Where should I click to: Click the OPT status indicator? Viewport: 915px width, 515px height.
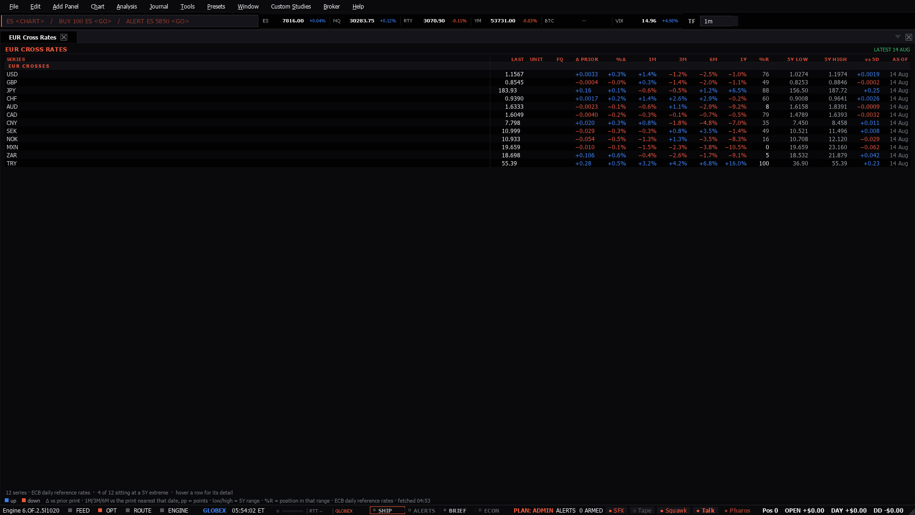(x=107, y=510)
